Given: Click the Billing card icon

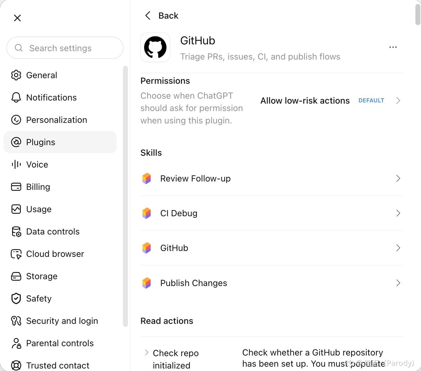Looking at the screenshot, I should point(16,187).
